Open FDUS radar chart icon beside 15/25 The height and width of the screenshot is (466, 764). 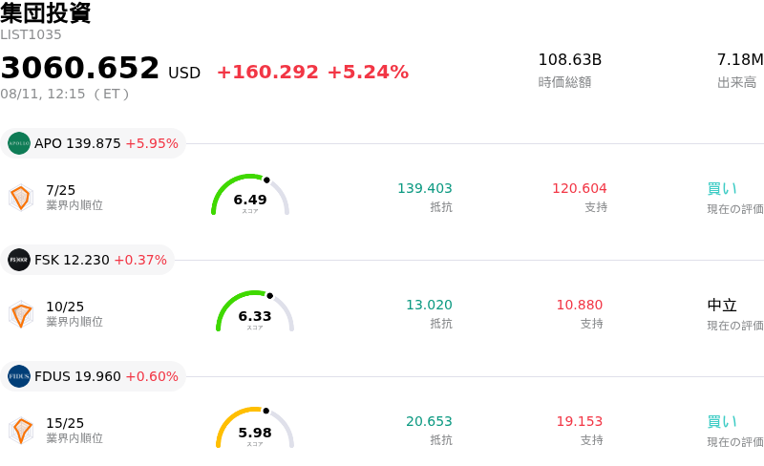[21, 431]
